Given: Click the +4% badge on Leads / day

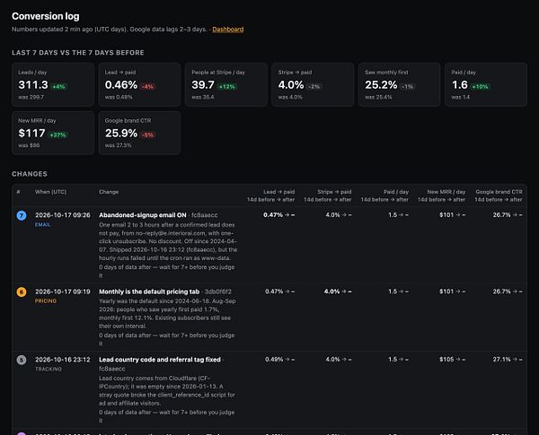Looking at the screenshot, I should coord(58,86).
